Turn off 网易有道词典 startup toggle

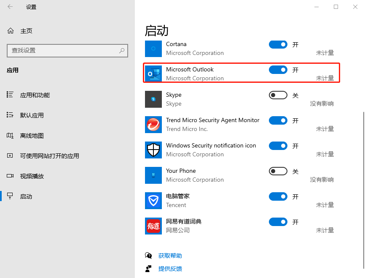point(278,222)
